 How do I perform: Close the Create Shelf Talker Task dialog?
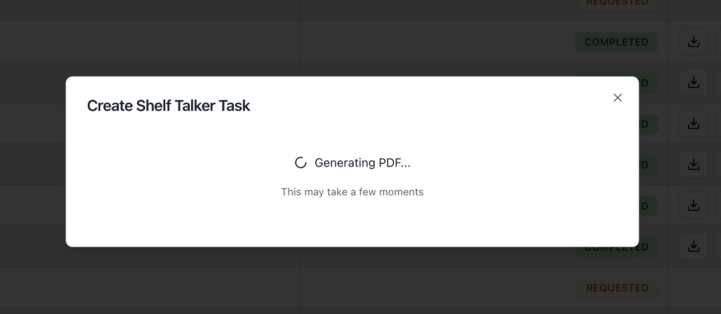[x=617, y=98]
